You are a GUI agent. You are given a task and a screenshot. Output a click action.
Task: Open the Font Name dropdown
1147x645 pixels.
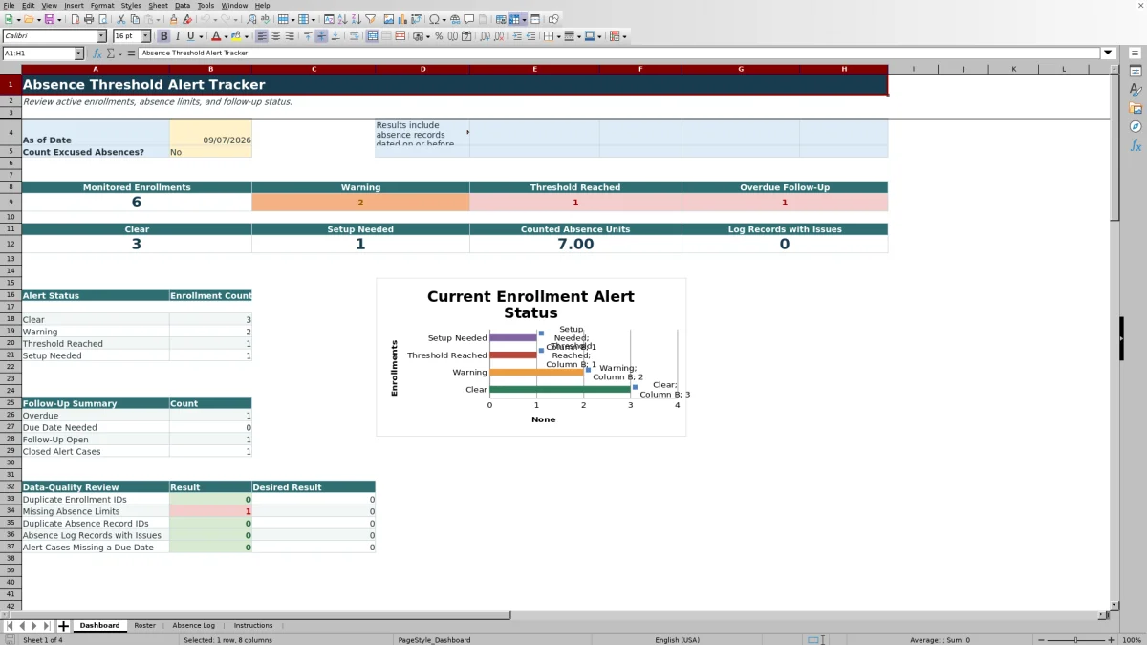(x=101, y=36)
